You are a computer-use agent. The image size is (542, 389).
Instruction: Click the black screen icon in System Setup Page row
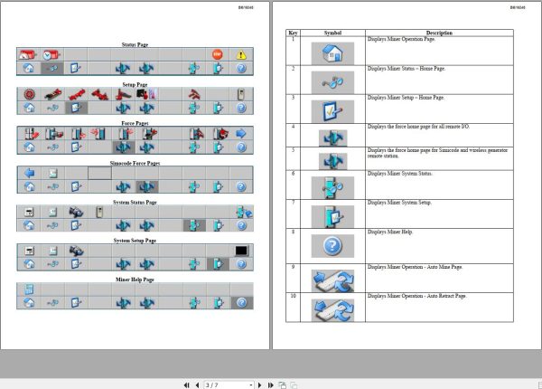[241, 251]
